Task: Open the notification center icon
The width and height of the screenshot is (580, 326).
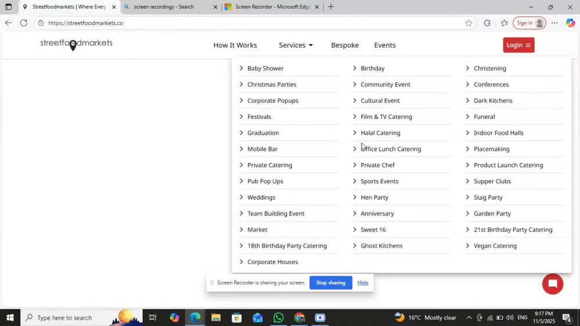Action: tap(566, 317)
